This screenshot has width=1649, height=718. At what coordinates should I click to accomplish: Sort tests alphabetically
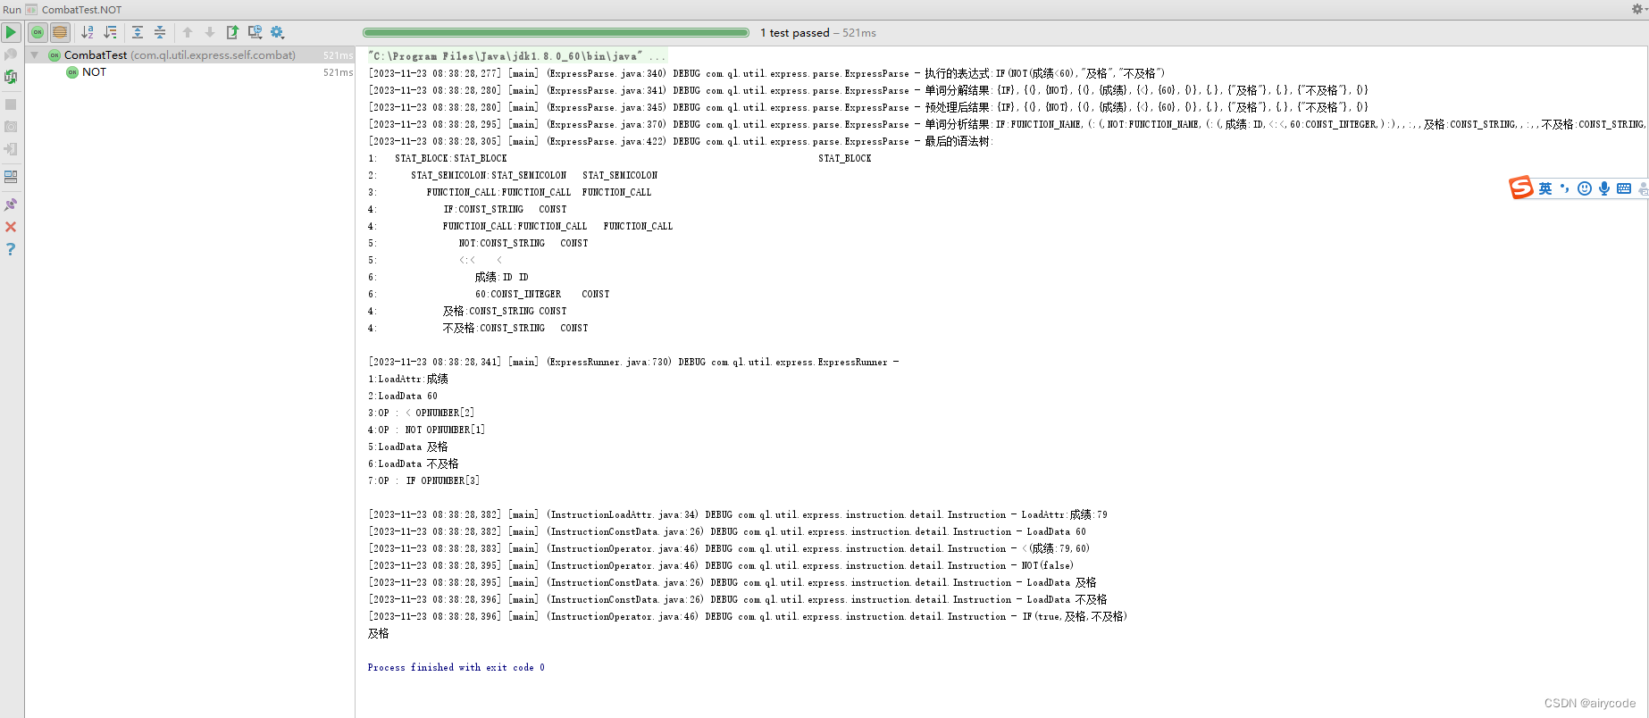click(x=88, y=32)
